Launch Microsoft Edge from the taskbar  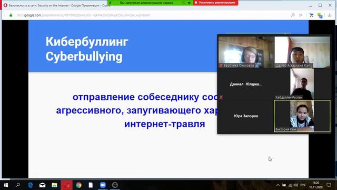point(31,185)
